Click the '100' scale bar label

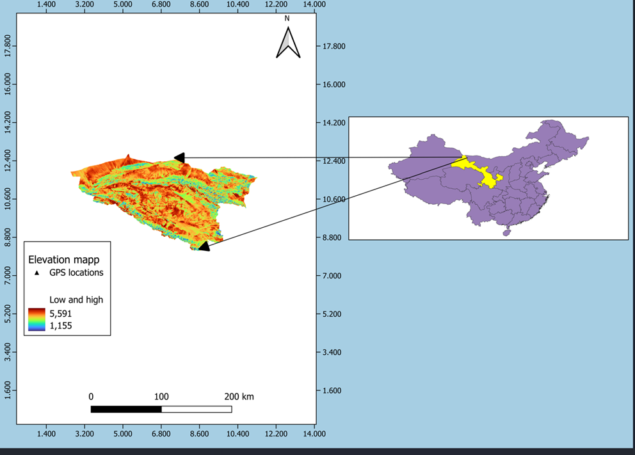click(x=161, y=397)
